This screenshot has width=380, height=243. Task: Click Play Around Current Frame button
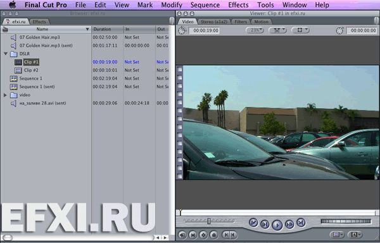[x=289, y=225]
